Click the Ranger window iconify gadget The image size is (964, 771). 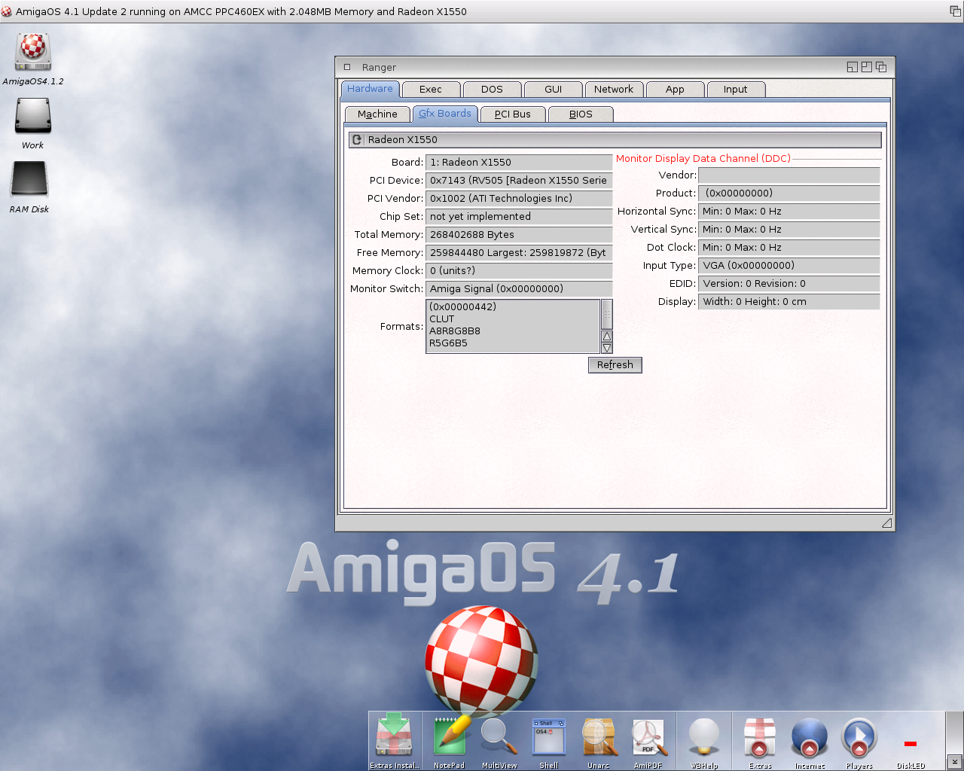coord(852,67)
